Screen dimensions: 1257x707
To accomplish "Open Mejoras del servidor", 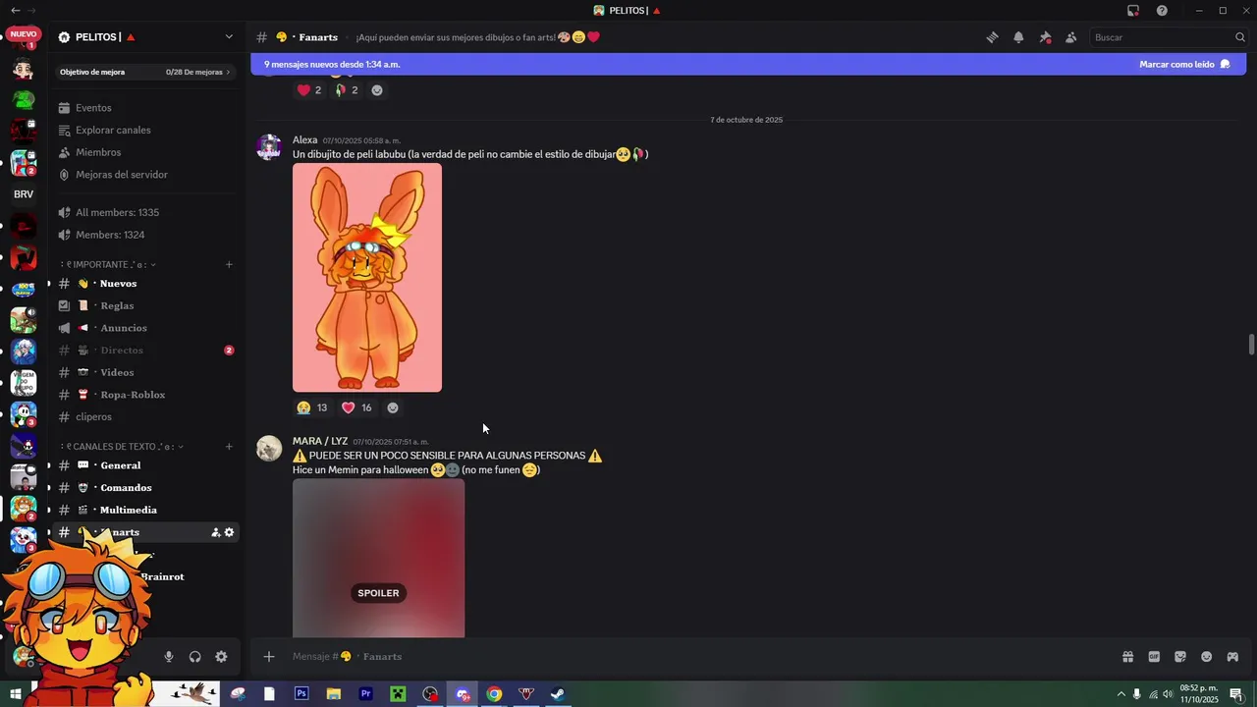I will coord(145,175).
